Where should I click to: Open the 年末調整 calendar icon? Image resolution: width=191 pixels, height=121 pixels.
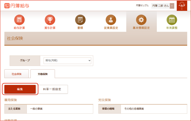[x=172, y=20]
